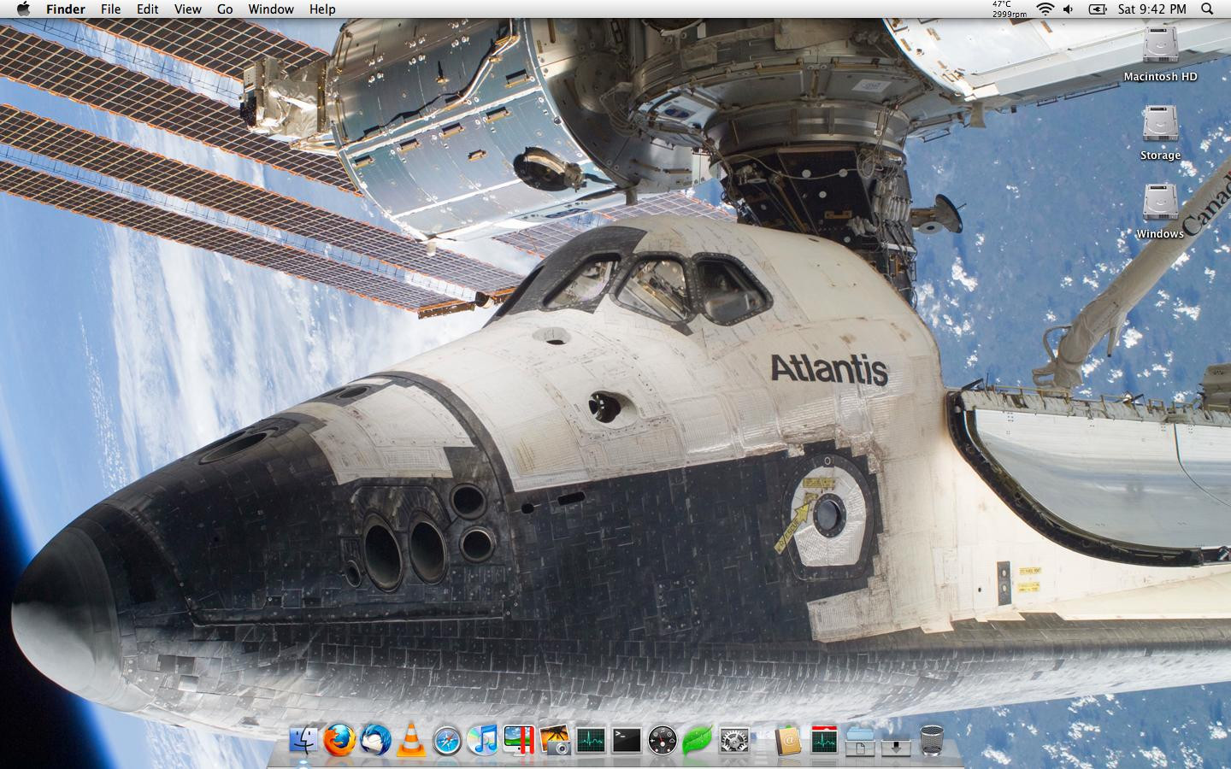The width and height of the screenshot is (1231, 769).
Task: Launch Terminal from the dock
Action: tap(627, 740)
